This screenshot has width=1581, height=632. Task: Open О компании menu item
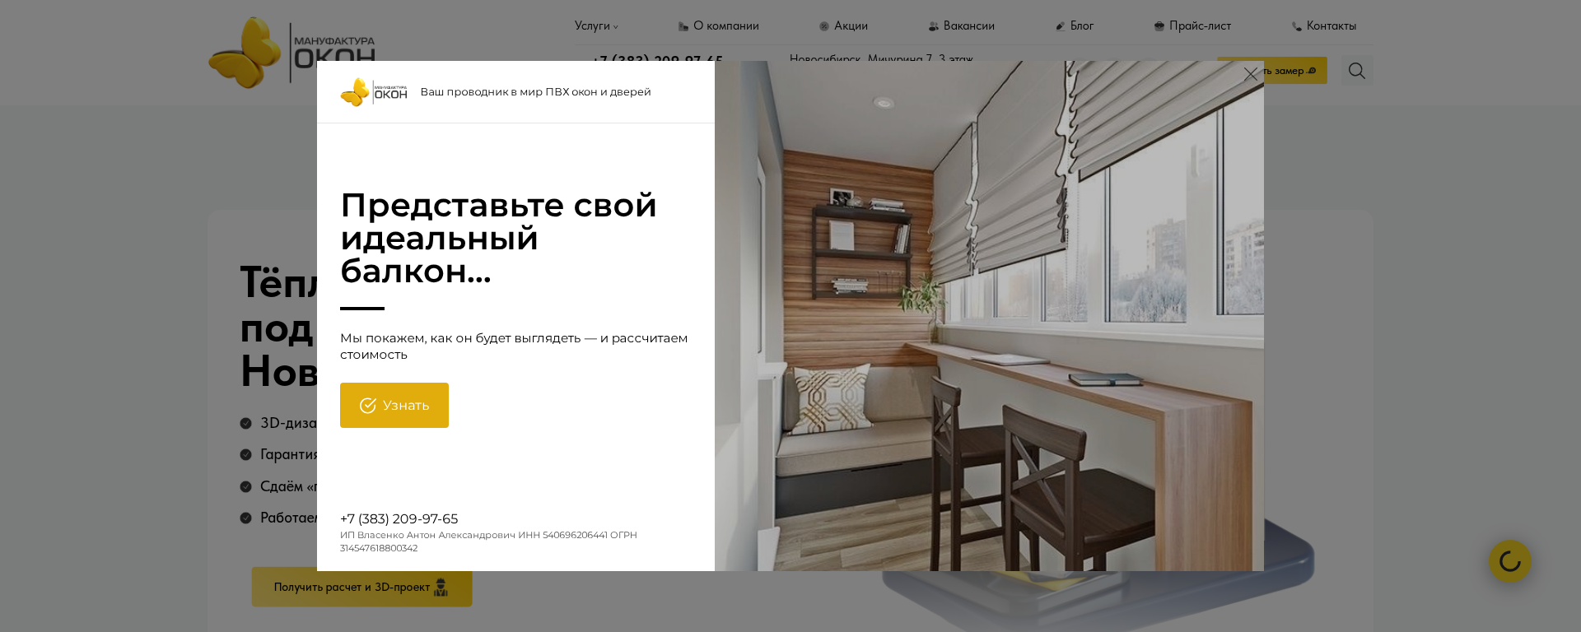pyautogui.click(x=719, y=26)
